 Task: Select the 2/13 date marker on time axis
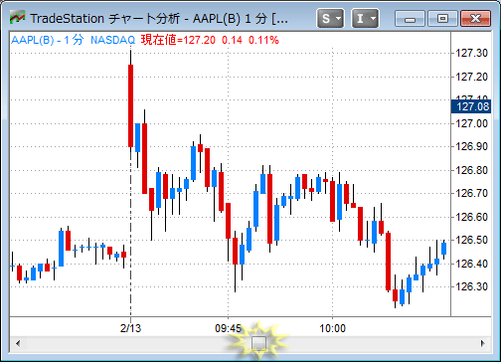click(130, 328)
